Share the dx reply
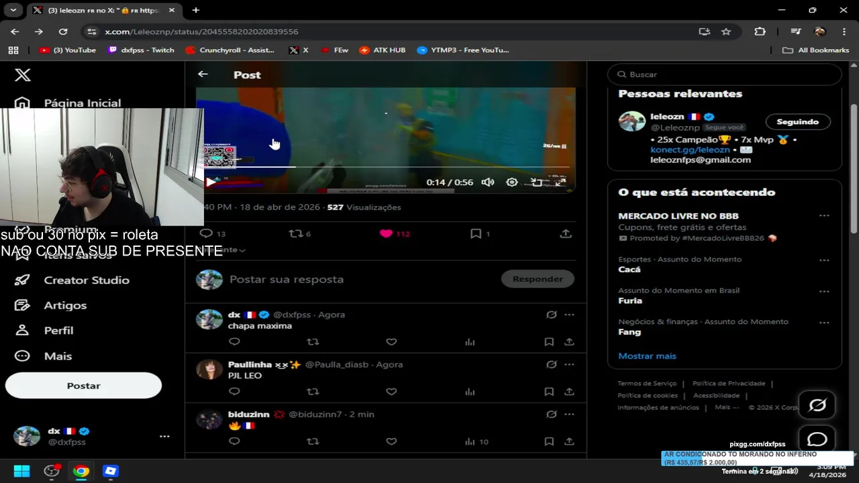Viewport: 859px width, 483px height. pyautogui.click(x=569, y=341)
